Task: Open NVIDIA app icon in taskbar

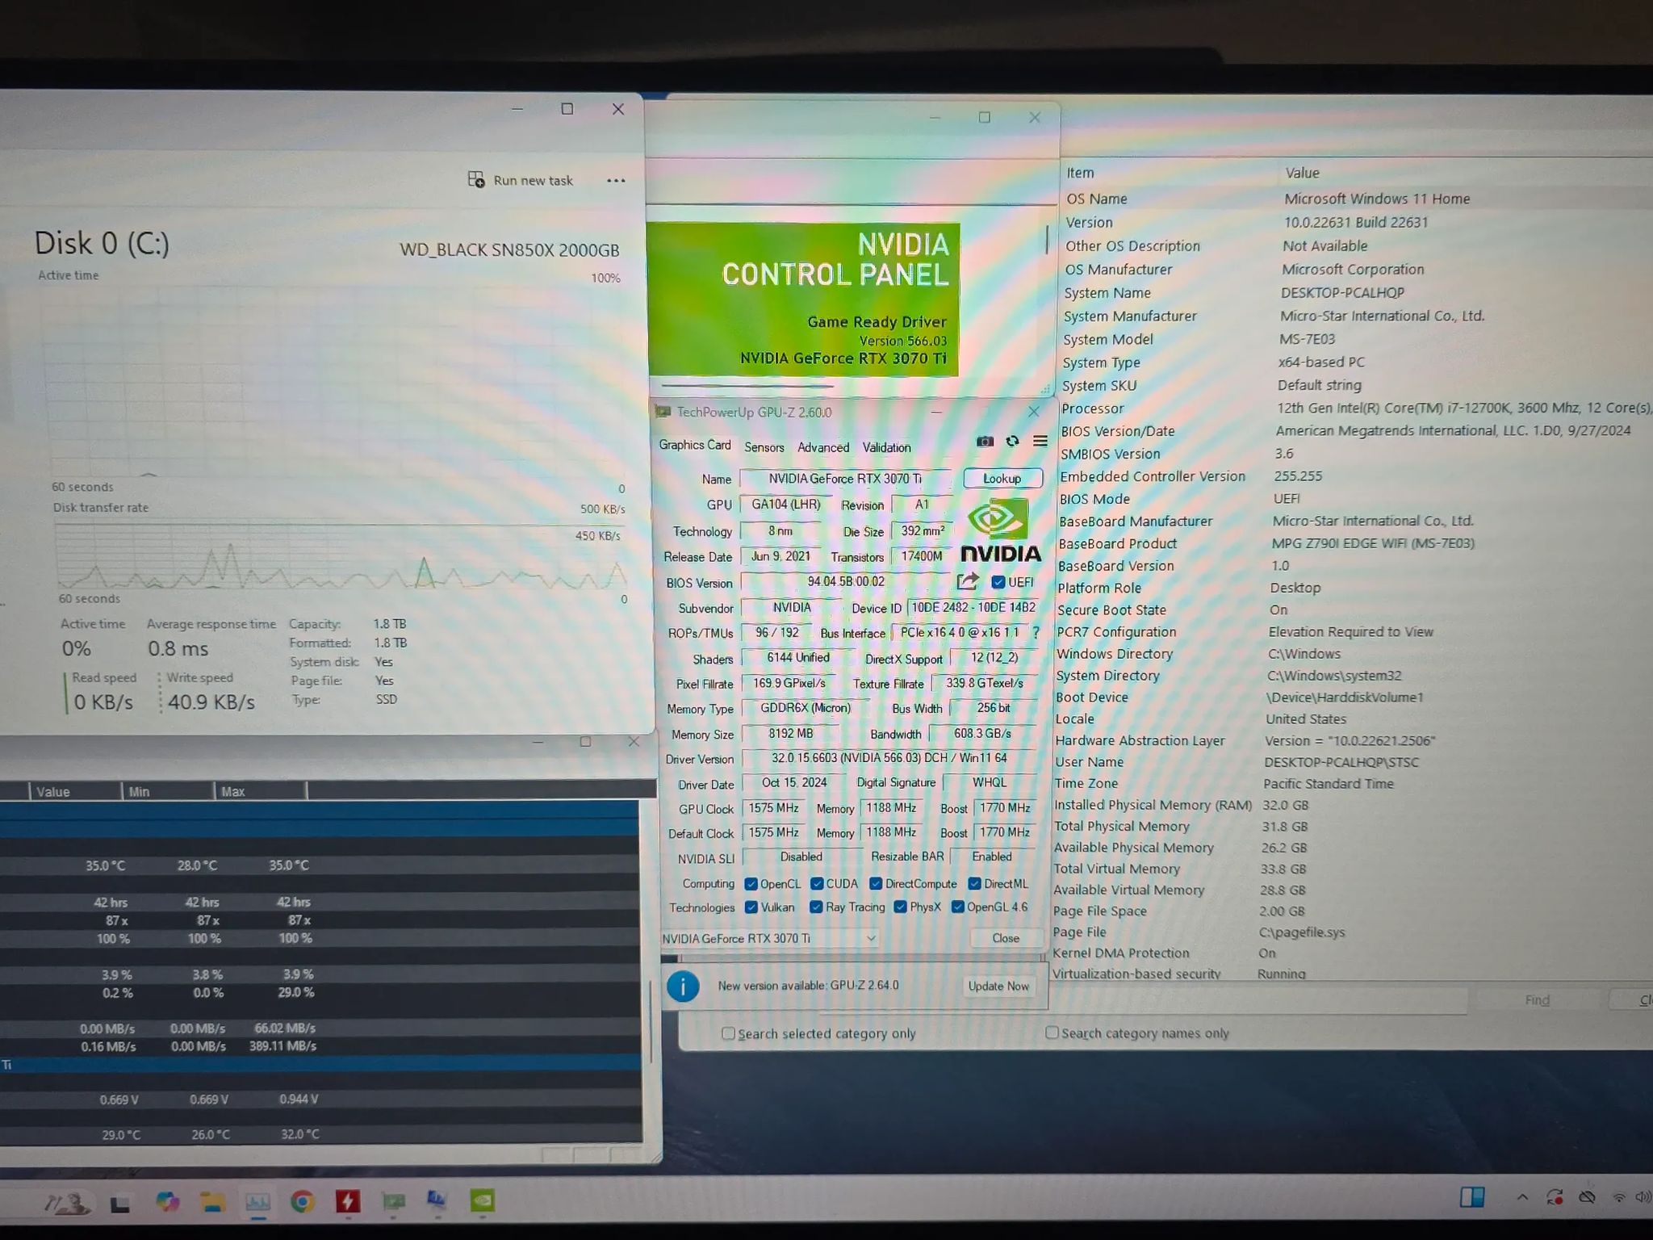Action: click(483, 1201)
